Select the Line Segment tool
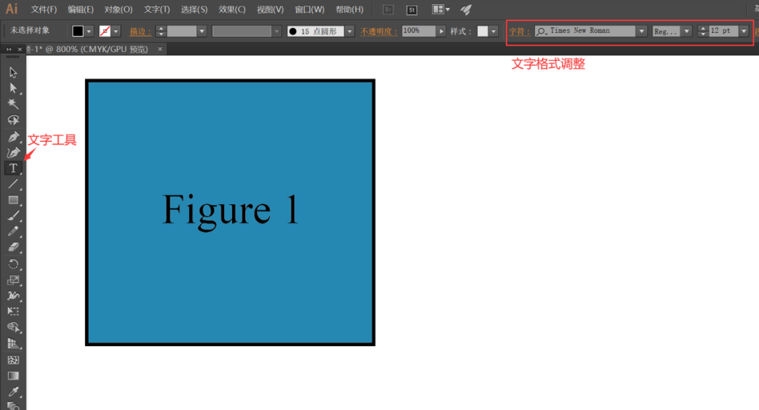The image size is (759, 410). click(13, 184)
